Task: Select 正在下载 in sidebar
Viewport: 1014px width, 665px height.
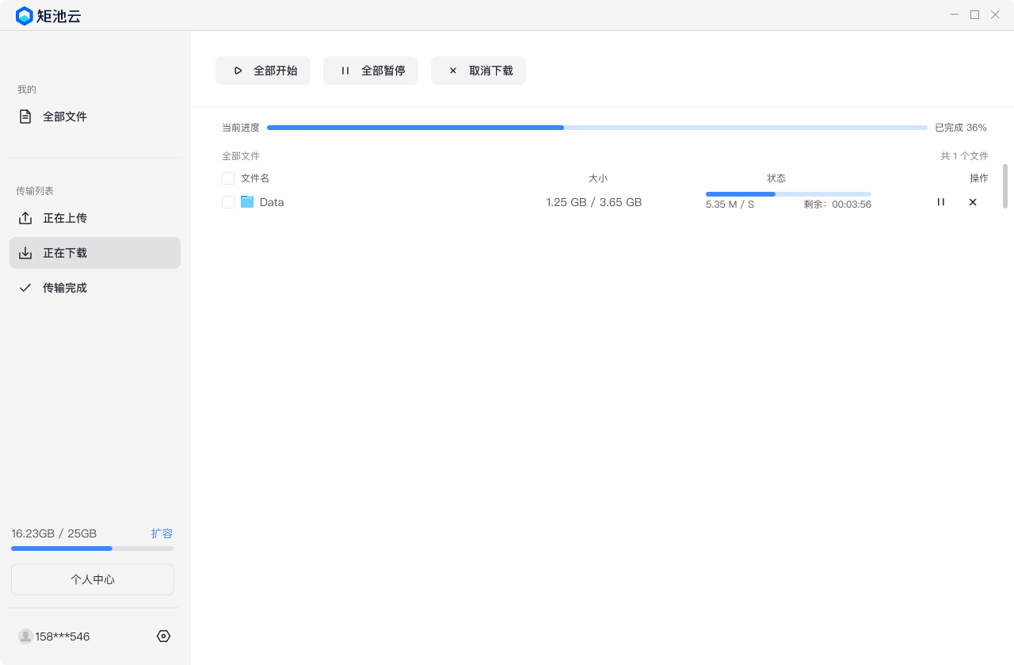Action: click(95, 253)
